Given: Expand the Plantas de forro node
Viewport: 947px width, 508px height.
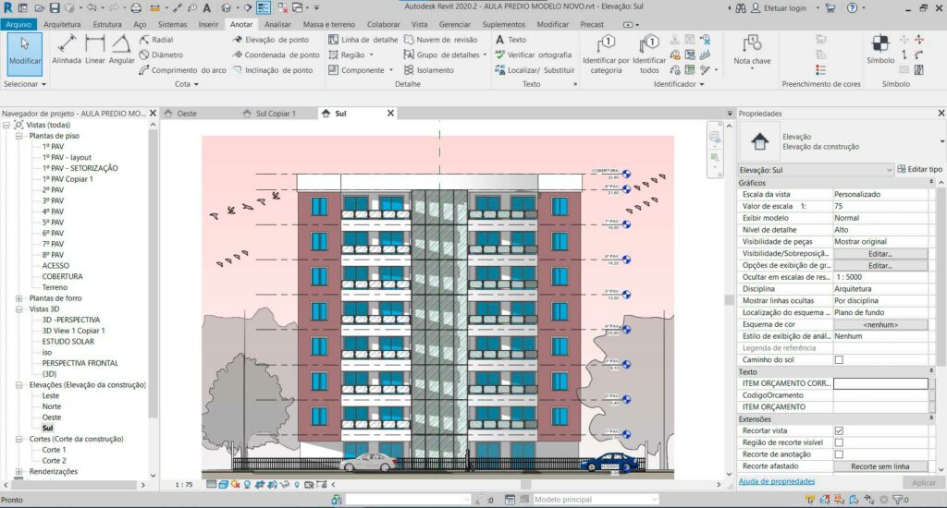Looking at the screenshot, I should 18,298.
